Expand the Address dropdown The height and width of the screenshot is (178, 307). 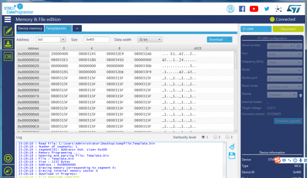coord(63,40)
